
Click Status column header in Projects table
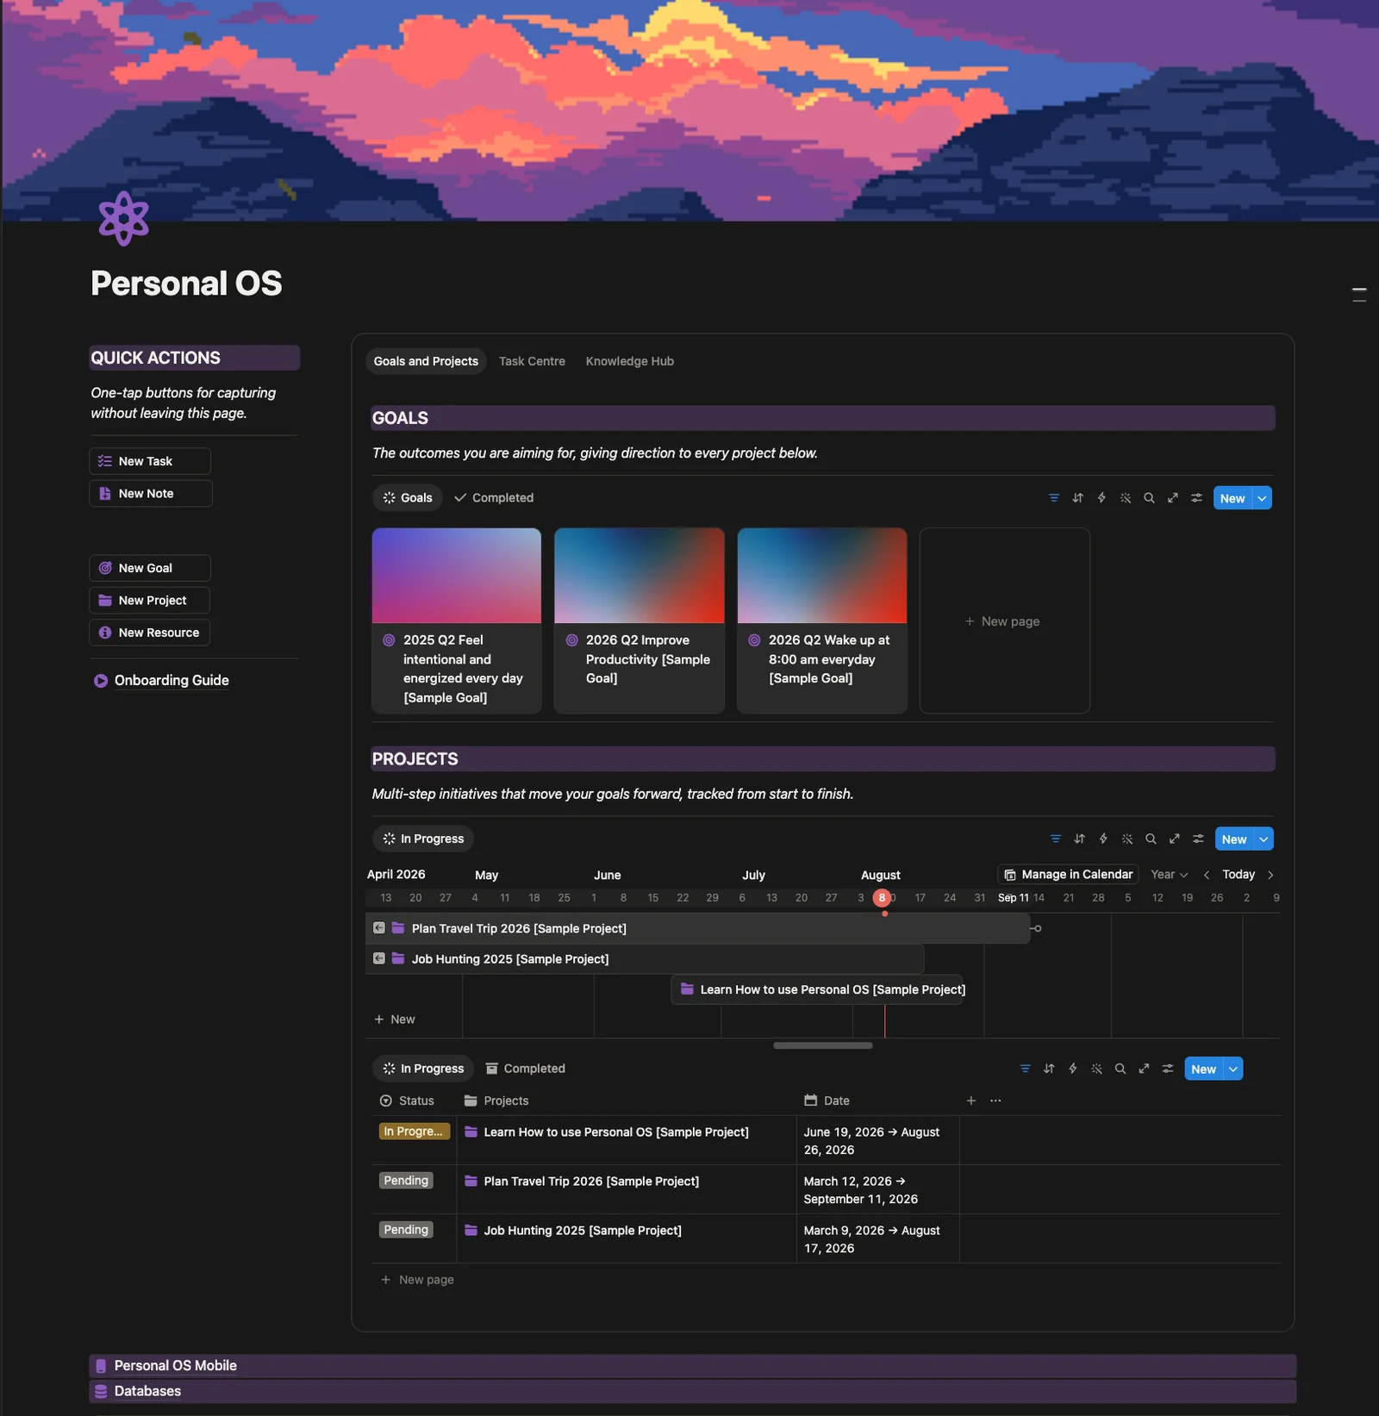pos(407,1101)
